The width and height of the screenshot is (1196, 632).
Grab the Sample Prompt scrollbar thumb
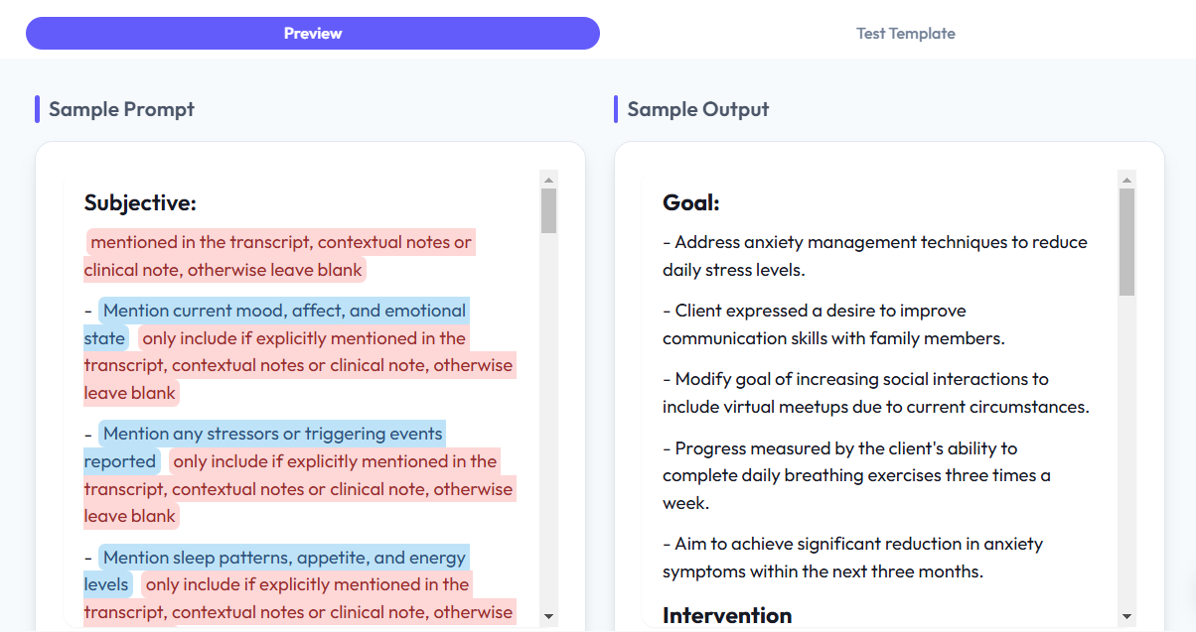tap(548, 210)
